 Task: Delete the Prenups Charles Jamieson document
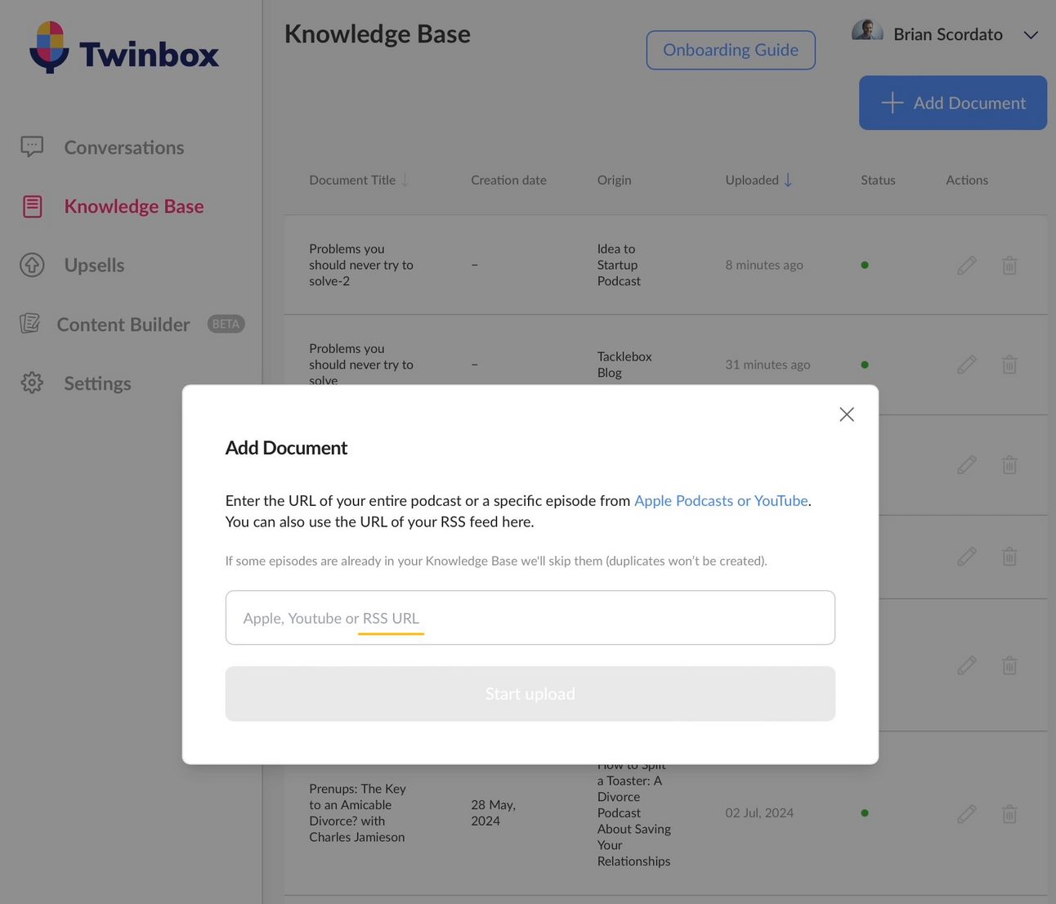[1009, 813]
